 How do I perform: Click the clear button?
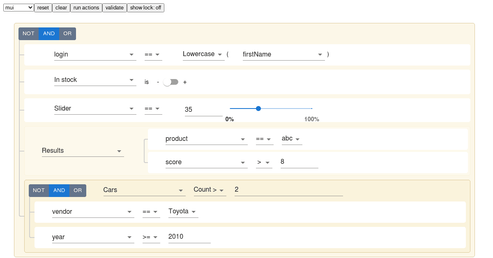[61, 7]
